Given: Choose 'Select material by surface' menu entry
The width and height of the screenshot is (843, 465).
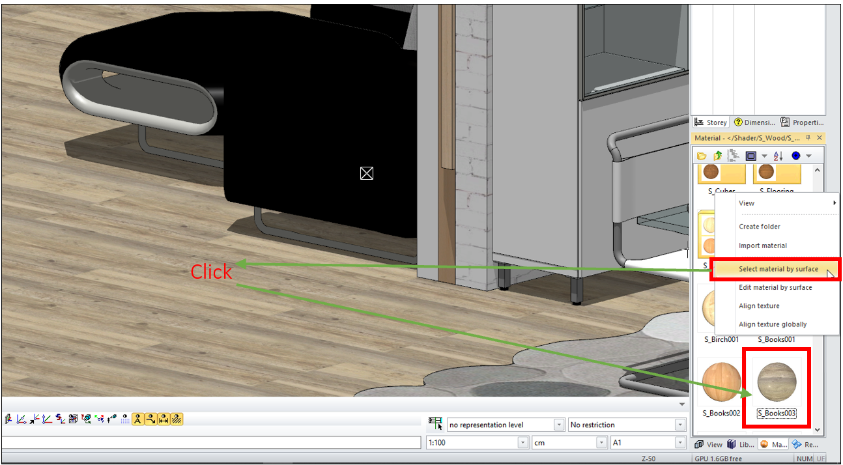Looking at the screenshot, I should (x=778, y=269).
